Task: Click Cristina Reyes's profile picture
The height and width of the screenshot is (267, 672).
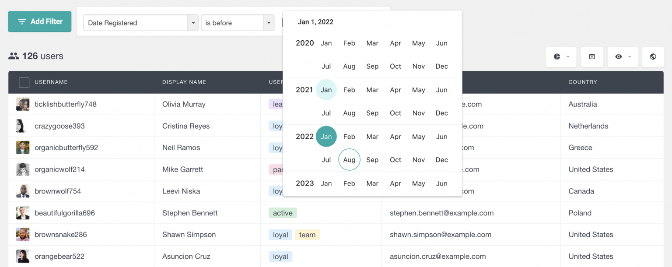Action: (23, 126)
